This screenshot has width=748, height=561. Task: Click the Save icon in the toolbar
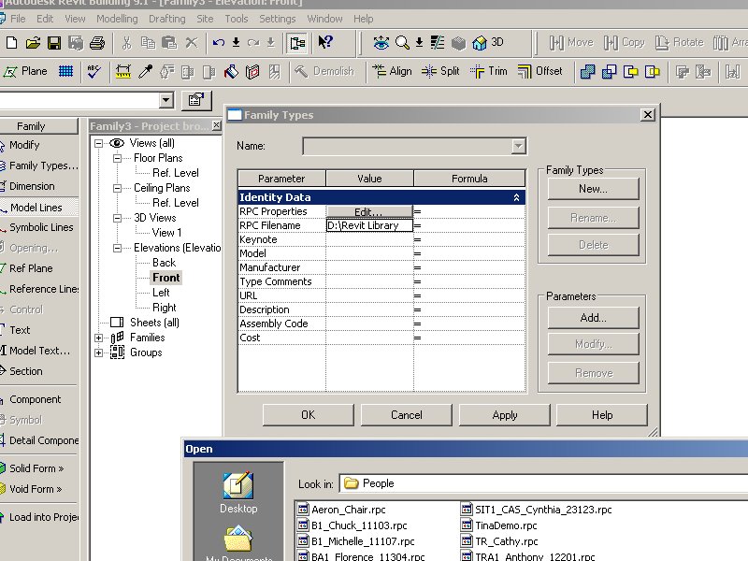point(54,43)
